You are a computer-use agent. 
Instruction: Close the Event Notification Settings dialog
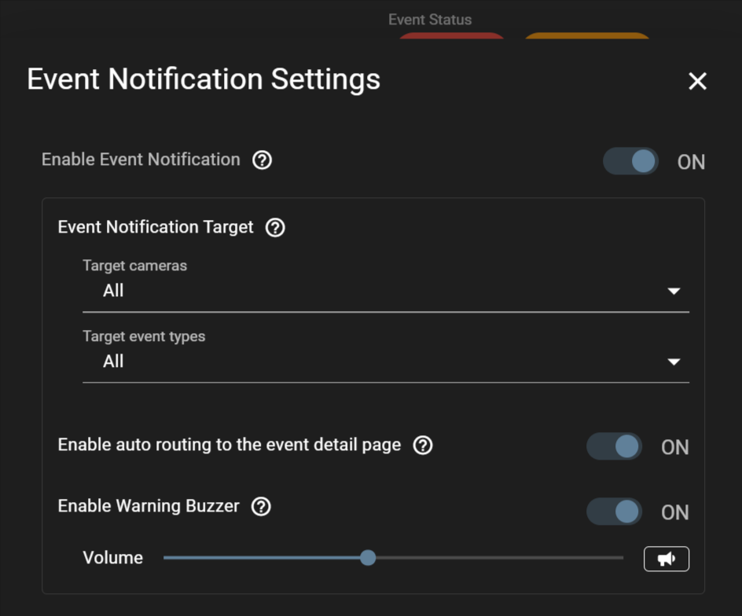click(x=697, y=81)
